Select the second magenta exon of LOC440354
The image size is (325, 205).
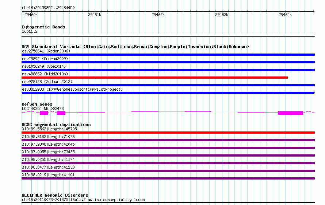point(61,113)
